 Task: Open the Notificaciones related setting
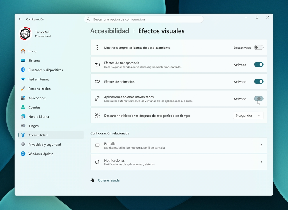pyautogui.click(x=179, y=162)
